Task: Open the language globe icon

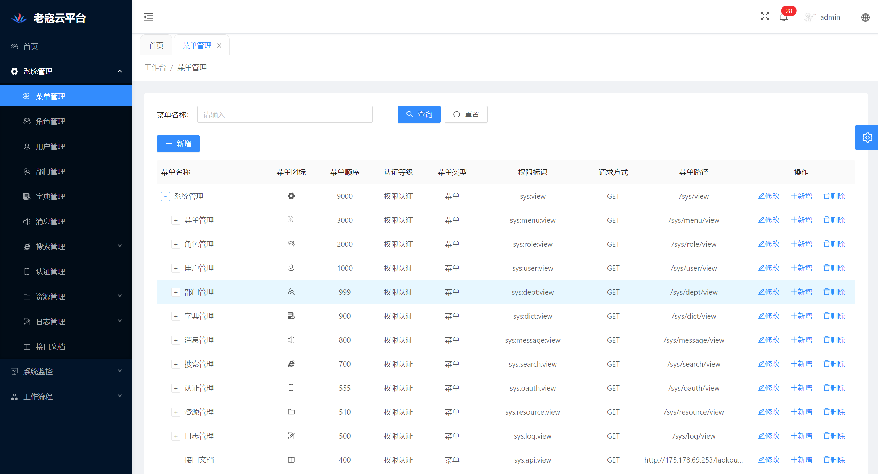Action: click(x=865, y=17)
